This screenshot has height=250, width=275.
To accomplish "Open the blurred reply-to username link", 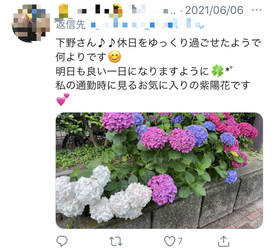I will click(x=147, y=24).
